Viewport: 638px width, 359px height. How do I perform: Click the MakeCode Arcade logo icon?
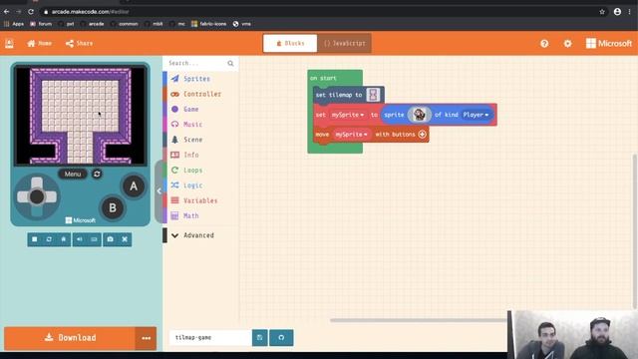(x=9, y=43)
